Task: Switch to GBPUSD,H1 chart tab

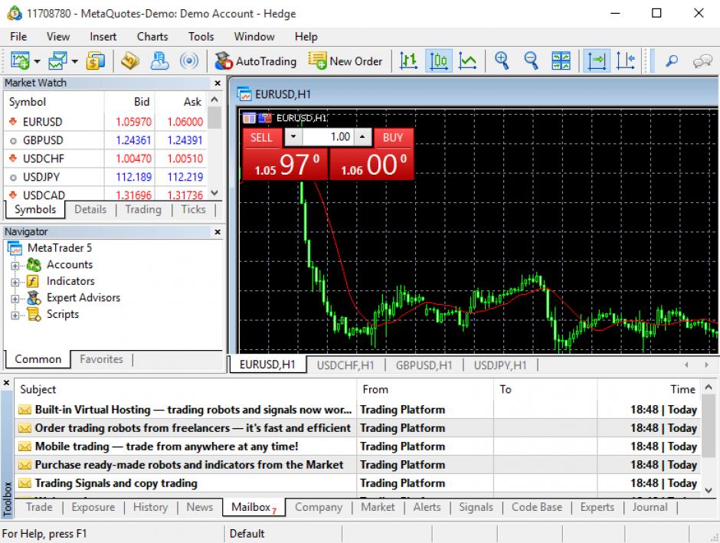Action: [424, 365]
